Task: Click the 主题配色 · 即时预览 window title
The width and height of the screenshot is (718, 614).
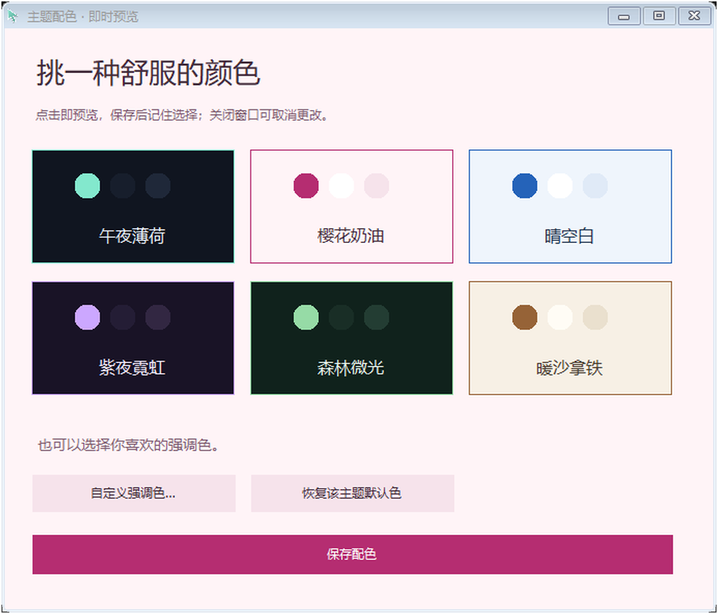Action: (83, 17)
